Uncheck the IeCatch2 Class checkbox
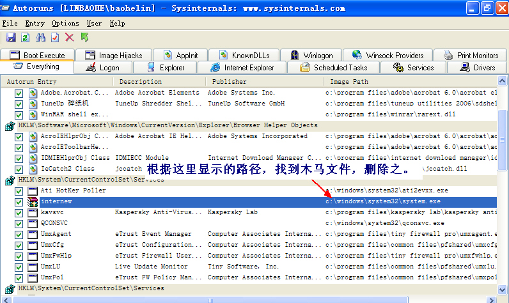This screenshot has width=509, height=303. pos(19,169)
